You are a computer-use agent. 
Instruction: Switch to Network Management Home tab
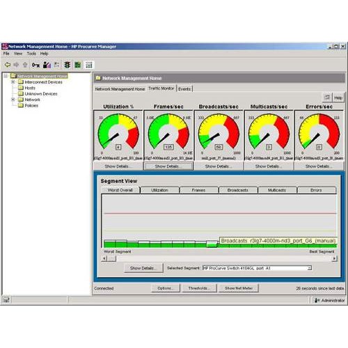click(x=120, y=89)
